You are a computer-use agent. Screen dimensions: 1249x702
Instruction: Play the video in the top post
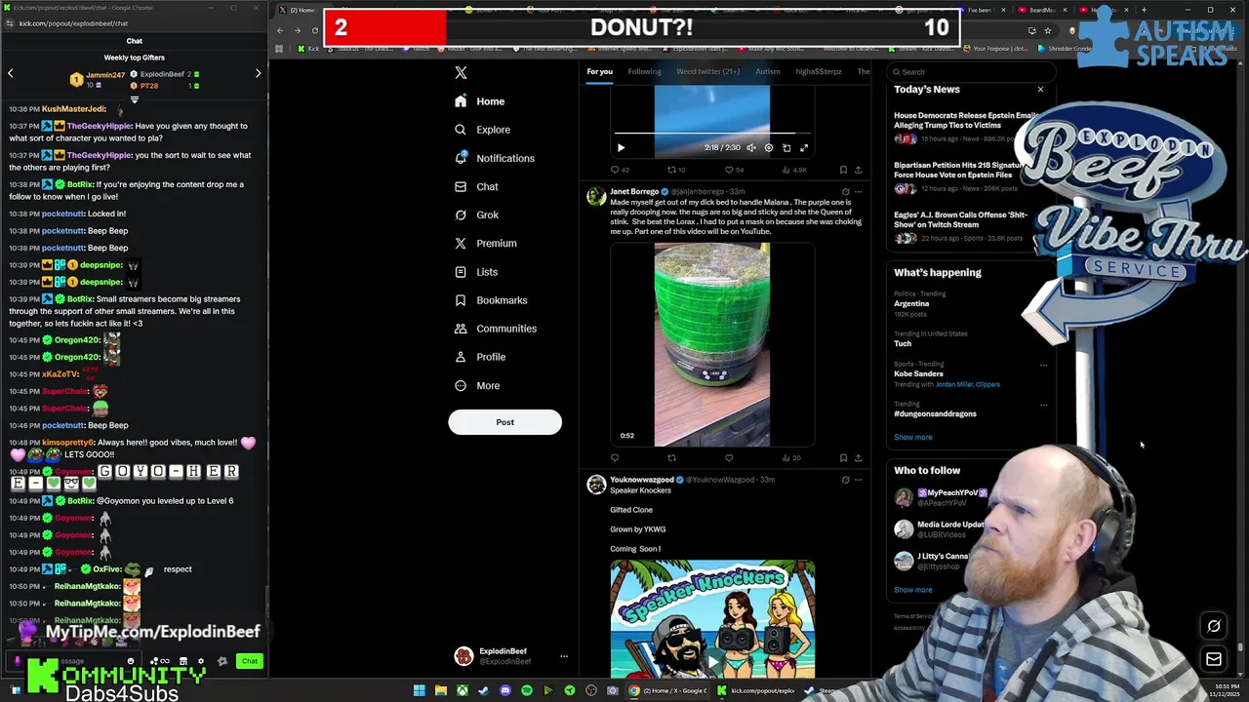coord(621,148)
